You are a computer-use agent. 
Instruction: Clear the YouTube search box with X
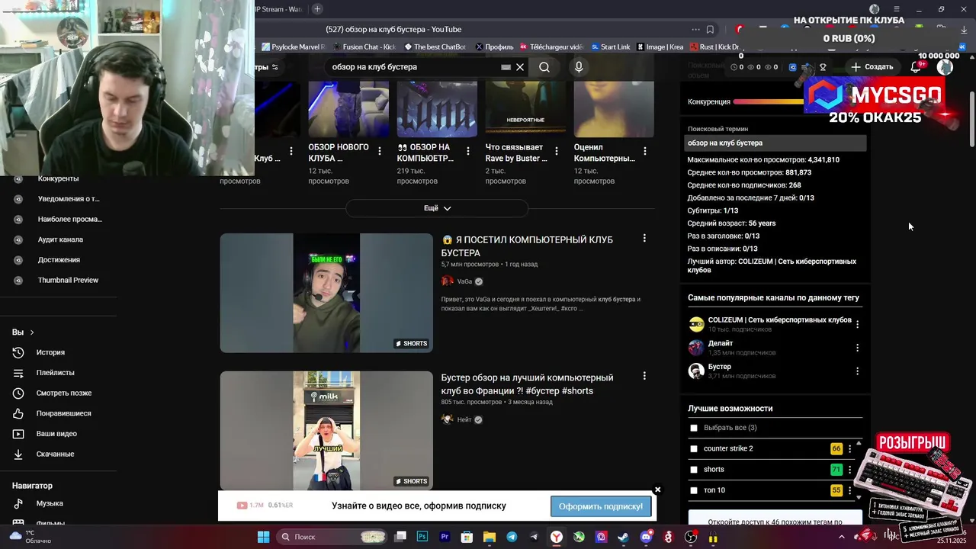520,67
